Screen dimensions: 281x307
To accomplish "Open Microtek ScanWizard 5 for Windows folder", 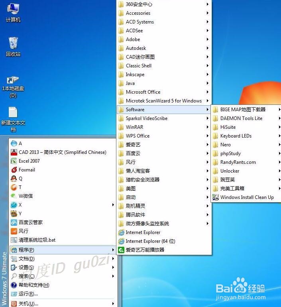I will [x=164, y=100].
